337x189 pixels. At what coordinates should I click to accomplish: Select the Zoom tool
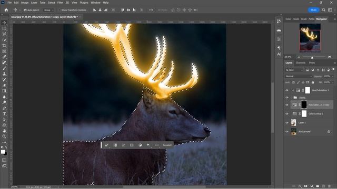pyautogui.click(x=4, y=136)
